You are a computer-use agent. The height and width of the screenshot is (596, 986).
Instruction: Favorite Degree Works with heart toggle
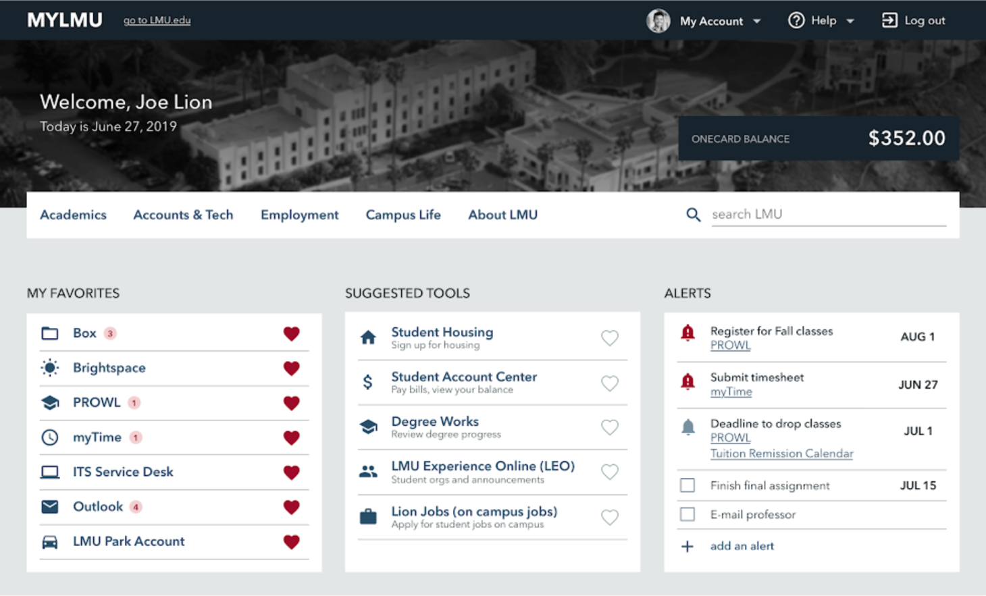click(x=610, y=427)
